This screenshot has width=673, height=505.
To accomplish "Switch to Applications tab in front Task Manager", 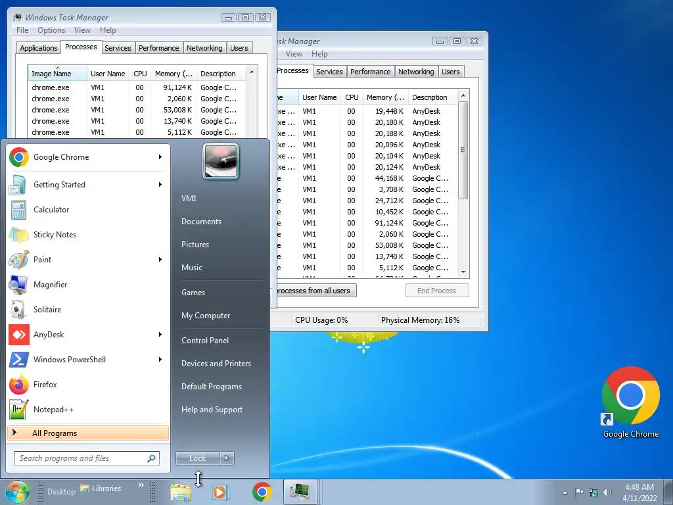I will click(39, 48).
